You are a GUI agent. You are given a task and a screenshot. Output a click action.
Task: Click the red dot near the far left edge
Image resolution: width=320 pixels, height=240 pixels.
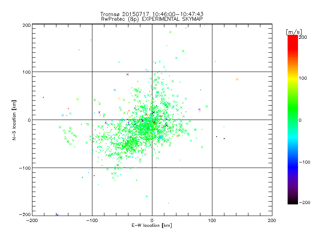click(44, 97)
